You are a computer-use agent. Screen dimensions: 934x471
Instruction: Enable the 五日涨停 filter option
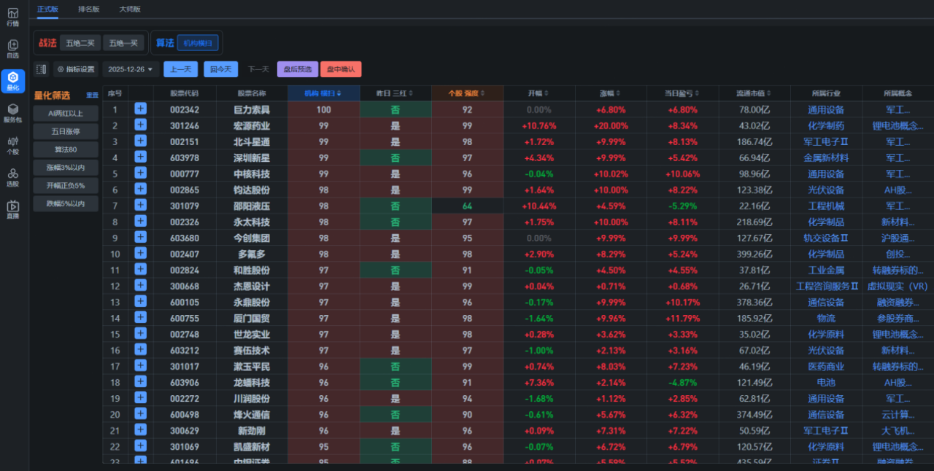(66, 131)
